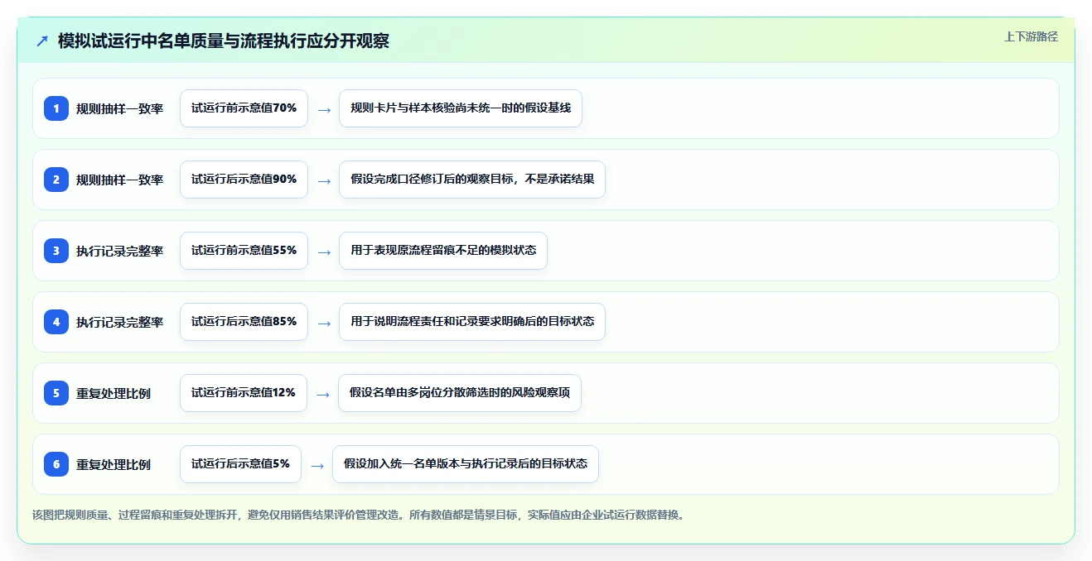1092x561 pixels.
Task: Click the arrow after 试运行后示意值90%
Action: [x=324, y=180]
